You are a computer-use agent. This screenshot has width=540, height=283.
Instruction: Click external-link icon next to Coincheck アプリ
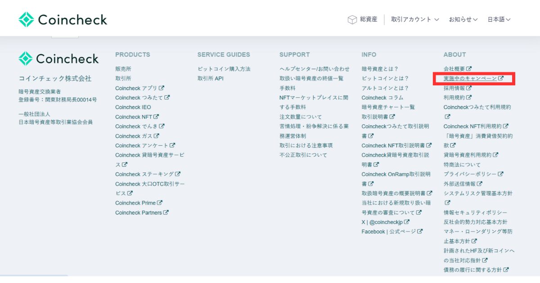(x=162, y=88)
